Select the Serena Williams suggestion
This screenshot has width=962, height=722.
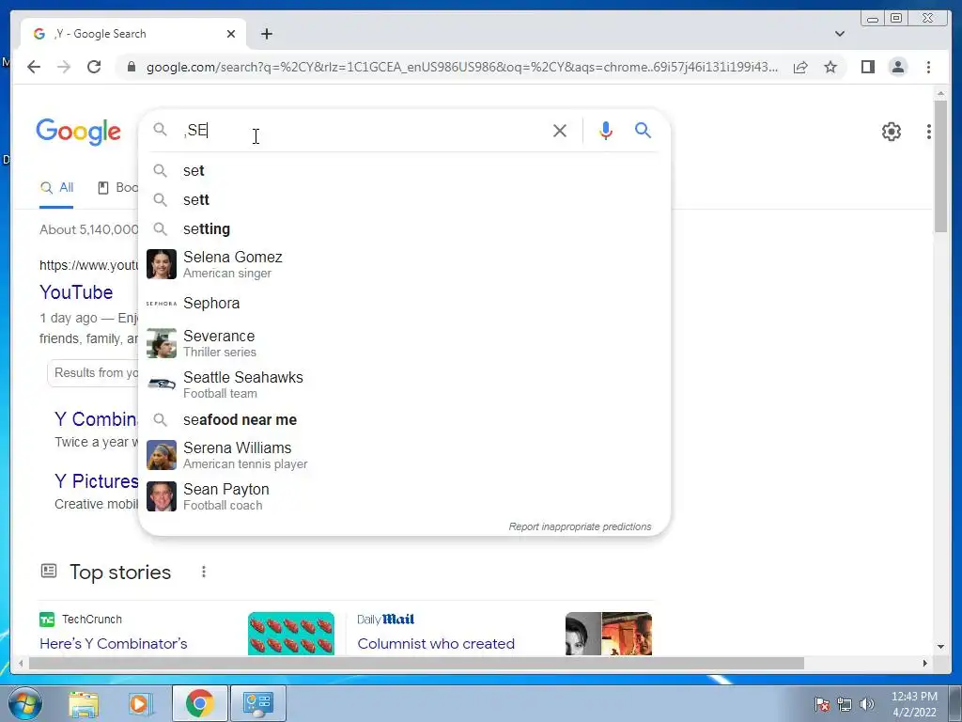coord(404,455)
